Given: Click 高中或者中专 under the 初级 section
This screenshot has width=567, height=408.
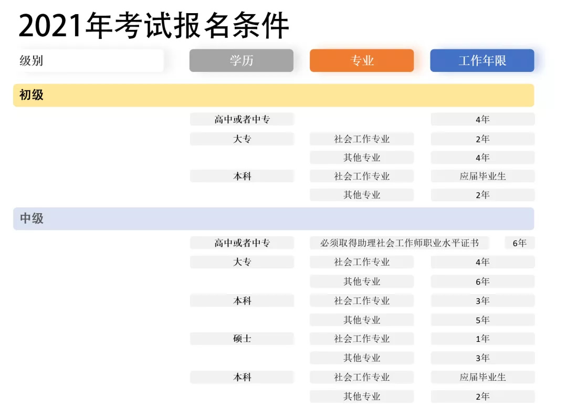Looking at the screenshot, I should [241, 120].
